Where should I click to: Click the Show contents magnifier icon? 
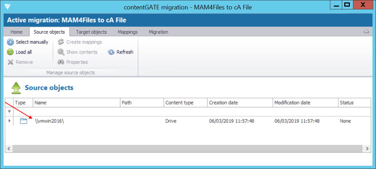[x=61, y=52]
